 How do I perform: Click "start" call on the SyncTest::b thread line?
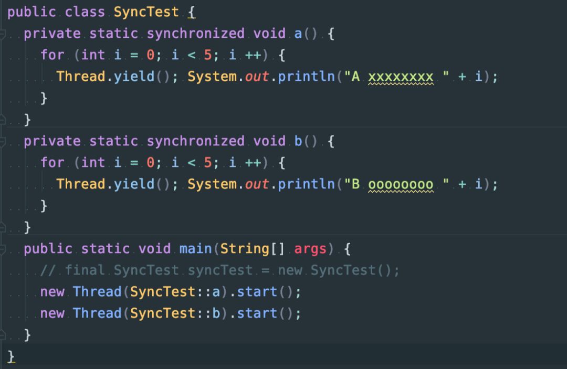(257, 313)
